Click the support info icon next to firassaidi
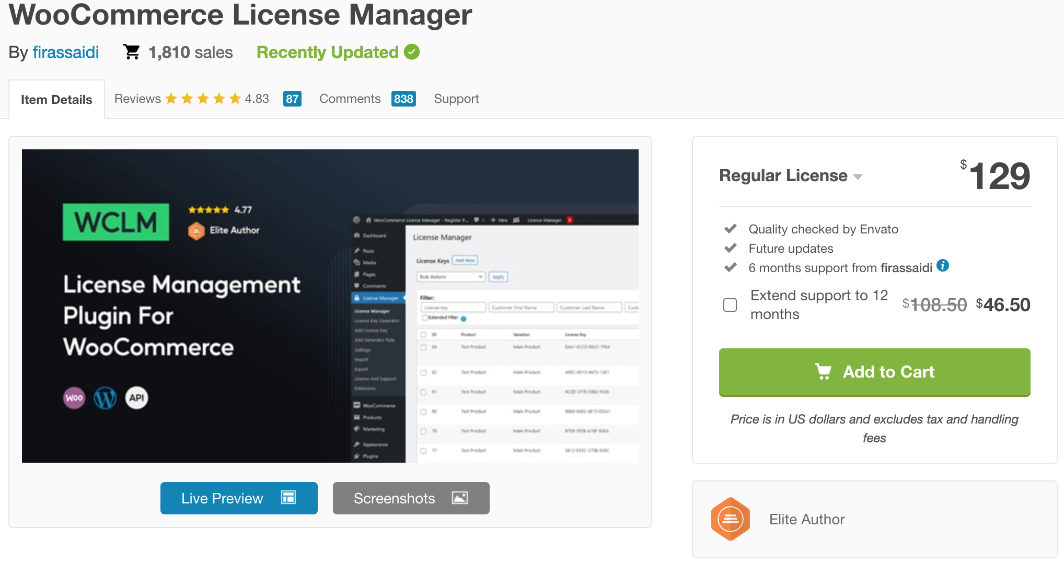The height and width of the screenshot is (564, 1064). click(x=943, y=266)
